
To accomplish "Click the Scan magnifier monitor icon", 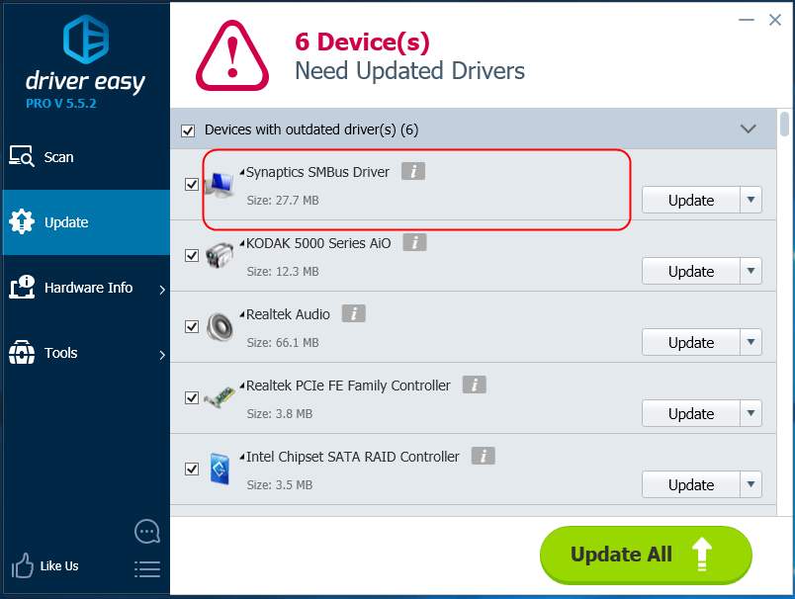I will coord(22,156).
